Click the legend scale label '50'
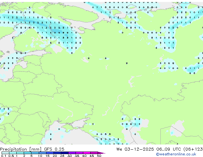The width and height of the screenshot is (203, 157). (x=99, y=156)
